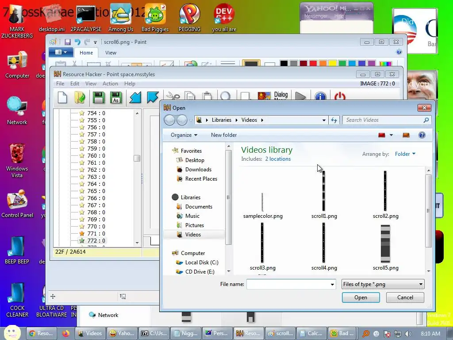Click the Cancel button in the dialog
This screenshot has width=453, height=340.
pyautogui.click(x=405, y=297)
